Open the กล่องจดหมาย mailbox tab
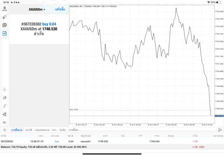Viewport: 224px width, 156px height. pyautogui.click(x=42, y=130)
